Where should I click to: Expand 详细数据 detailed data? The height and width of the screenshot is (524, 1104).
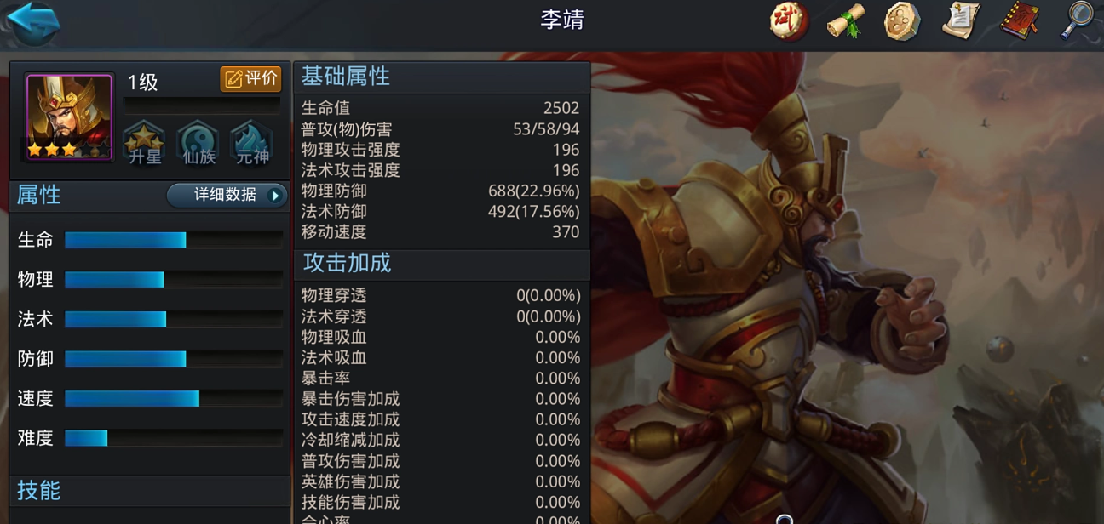pyautogui.click(x=227, y=195)
